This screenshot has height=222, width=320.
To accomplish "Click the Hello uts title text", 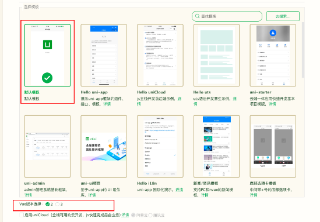I will 202,92.
